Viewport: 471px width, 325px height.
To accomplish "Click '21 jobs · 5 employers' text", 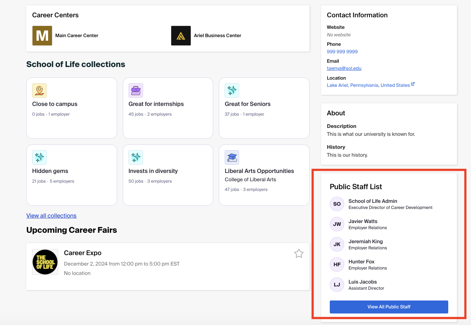I will pos(53,181).
